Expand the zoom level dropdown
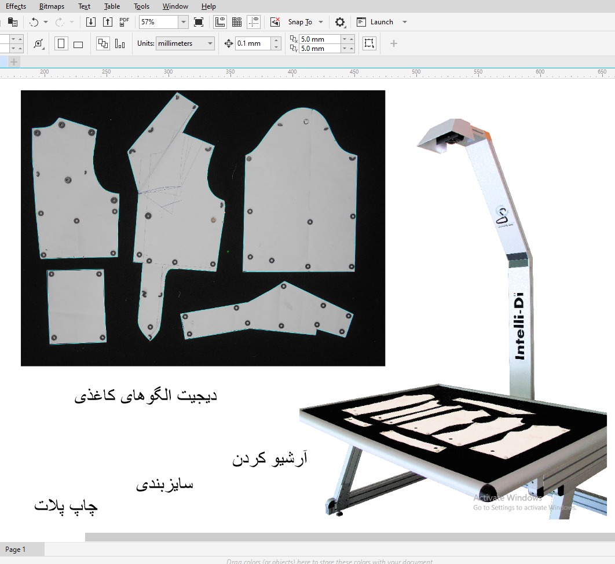The width and height of the screenshot is (615, 564). point(183,22)
